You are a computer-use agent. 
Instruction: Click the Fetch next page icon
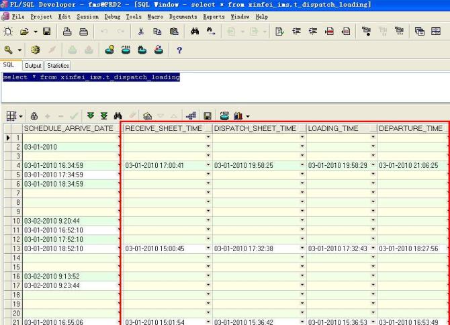click(x=92, y=116)
